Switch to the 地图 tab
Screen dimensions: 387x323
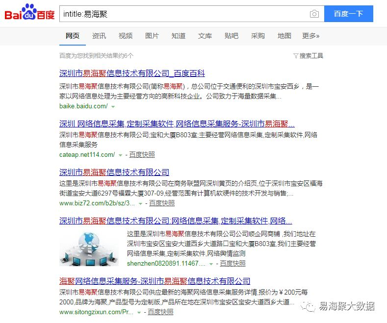(284, 36)
